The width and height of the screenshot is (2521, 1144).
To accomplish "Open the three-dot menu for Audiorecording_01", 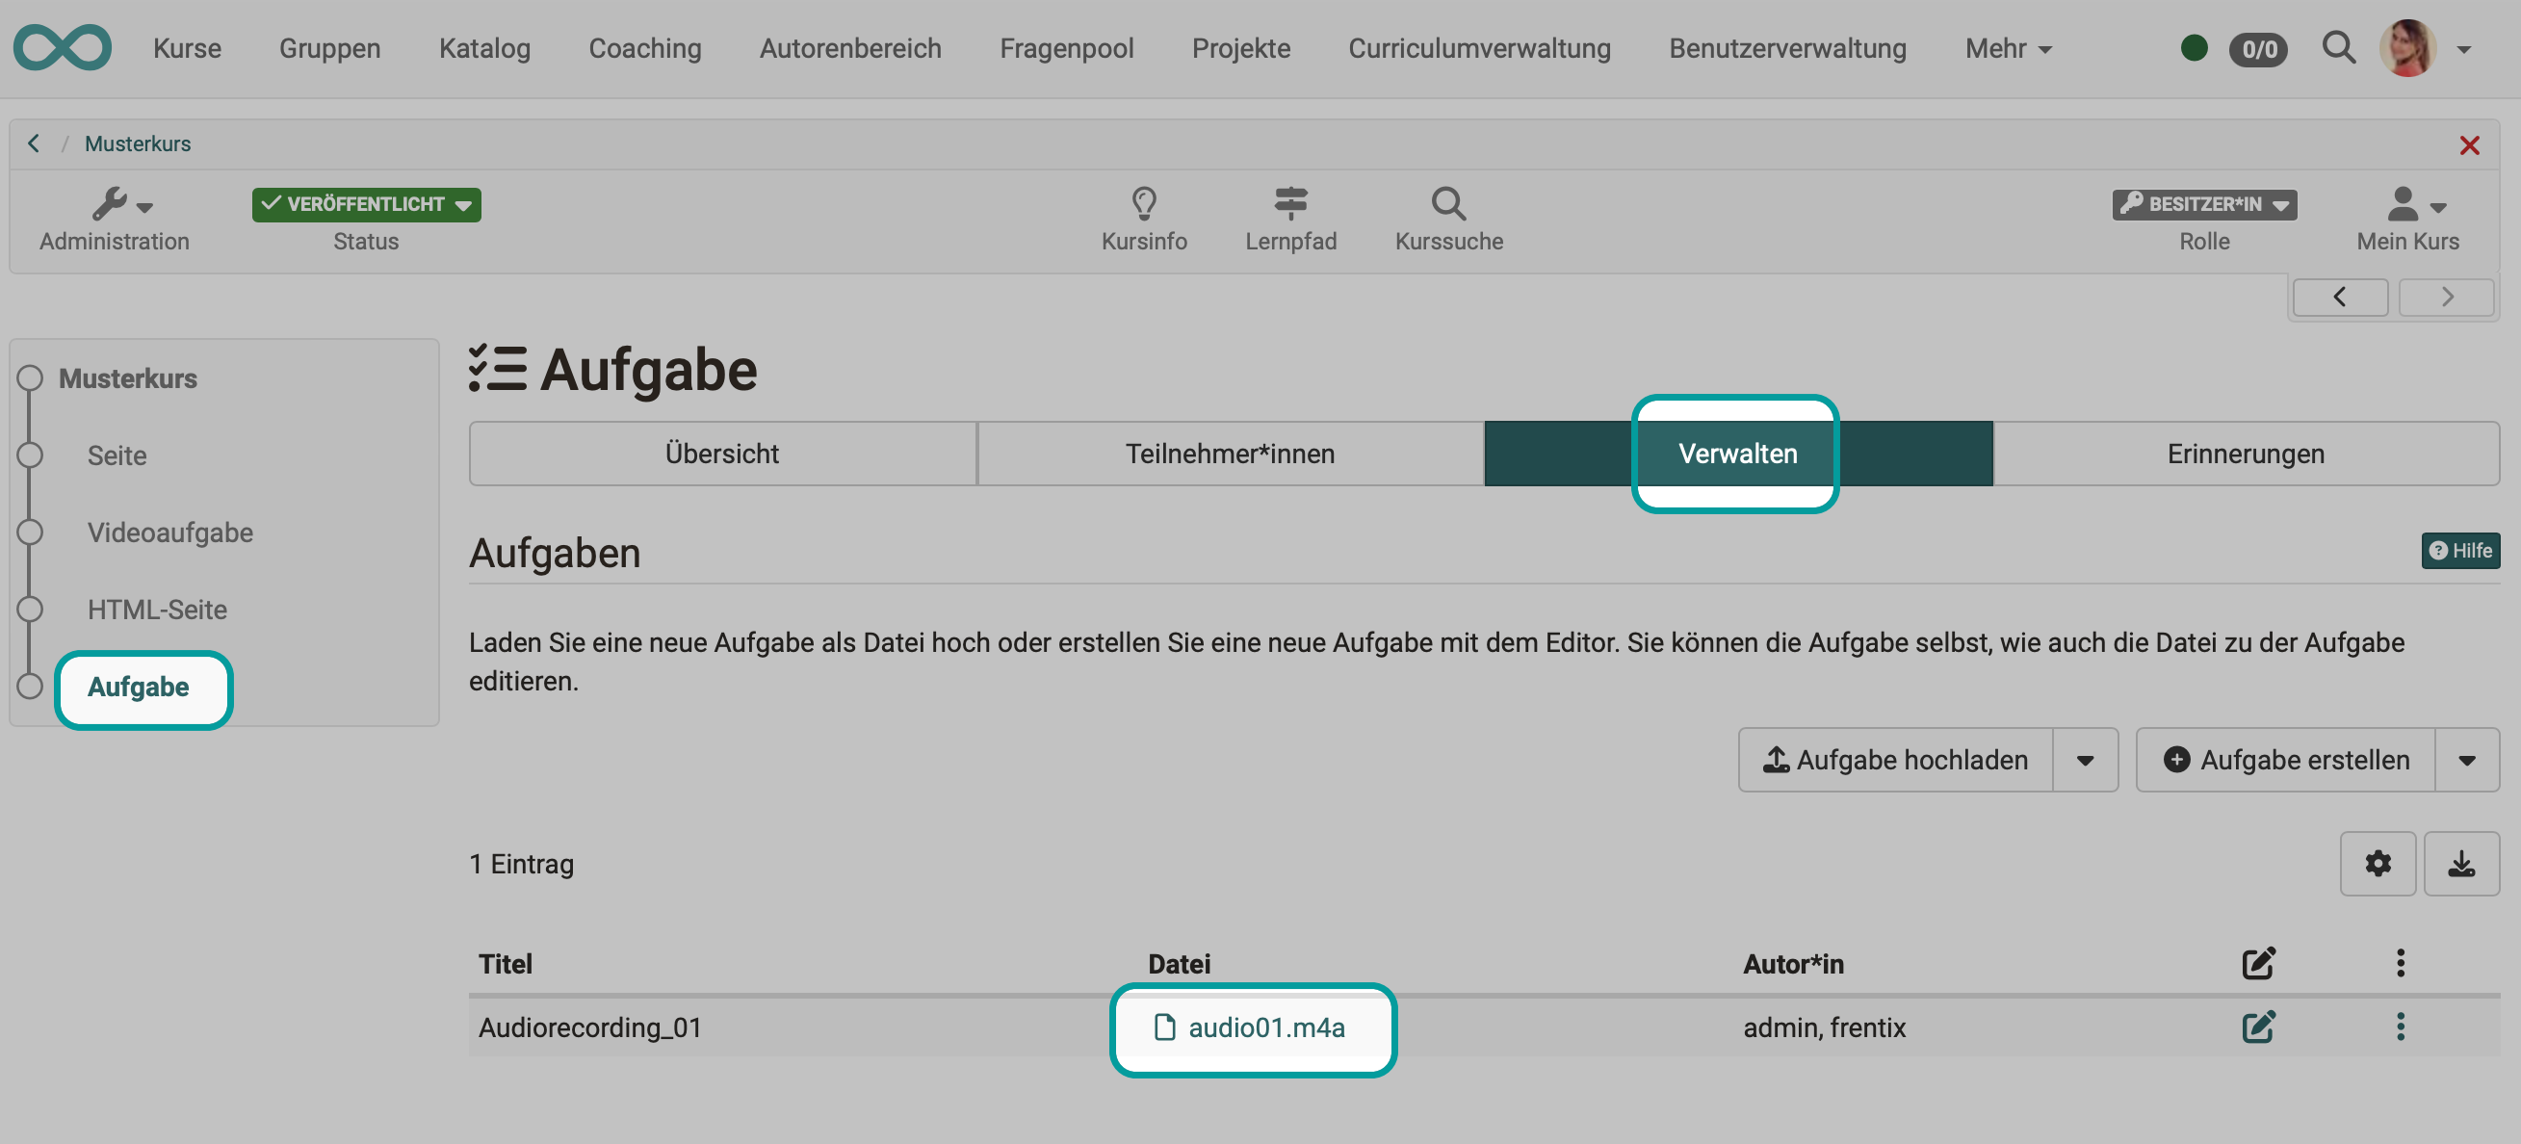I will click(2400, 1027).
